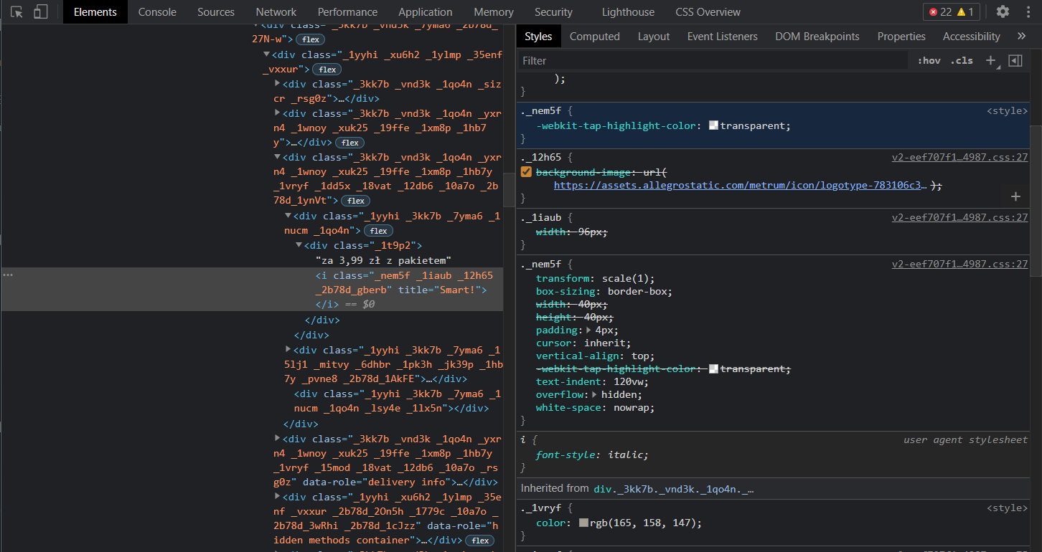Click the :hov element state toggle
Image resolution: width=1042 pixels, height=552 pixels.
(929, 60)
